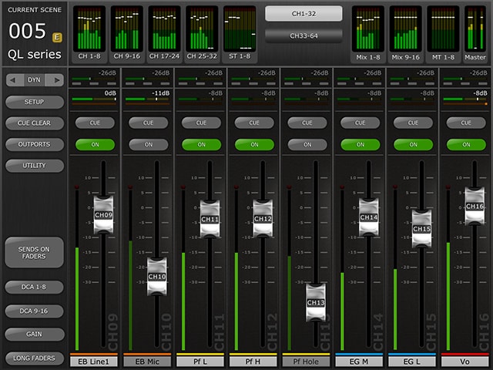The height and width of the screenshot is (370, 493).
Task: Toggle the ON button for CH09
Action: [95, 144]
